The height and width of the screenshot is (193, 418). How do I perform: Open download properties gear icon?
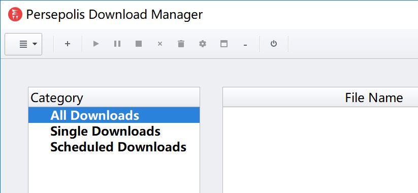click(203, 44)
